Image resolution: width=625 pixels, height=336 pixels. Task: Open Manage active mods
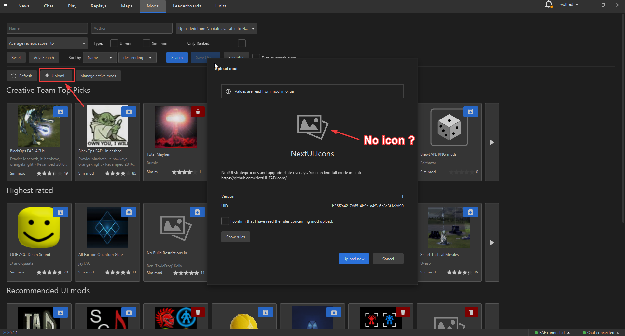tap(98, 76)
